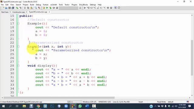The height and width of the screenshot is (109, 194).
Task: Click the WINDOWS-1252 encoding status entry
Action: (105, 102)
